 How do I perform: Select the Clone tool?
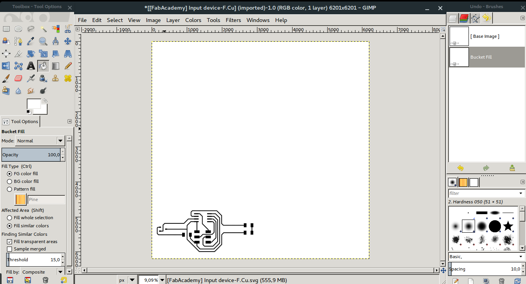click(56, 78)
